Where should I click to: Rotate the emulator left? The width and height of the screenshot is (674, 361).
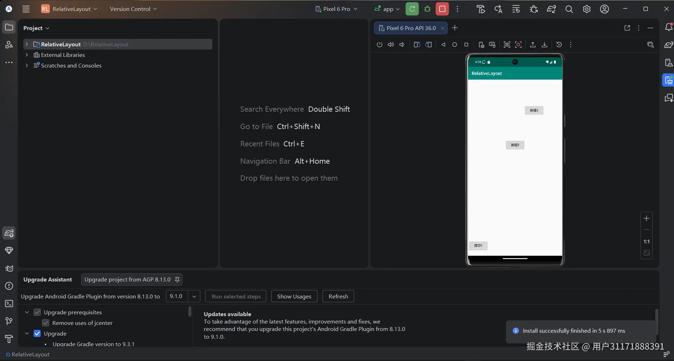pos(417,45)
